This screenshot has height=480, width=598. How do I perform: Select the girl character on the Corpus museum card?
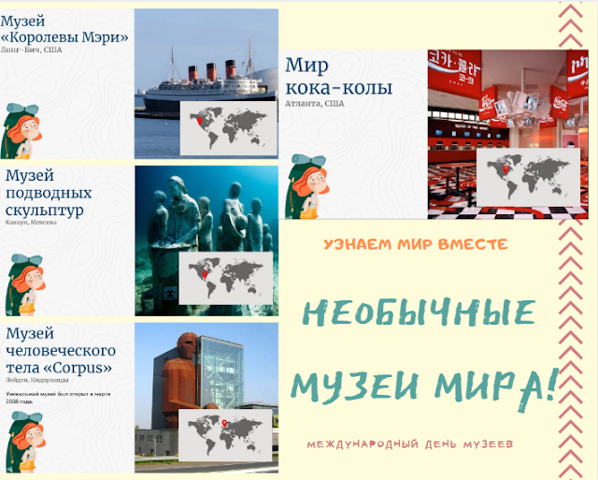26,442
